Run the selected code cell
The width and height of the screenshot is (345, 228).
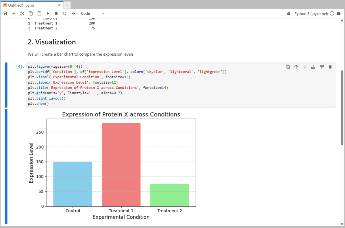(48, 13)
